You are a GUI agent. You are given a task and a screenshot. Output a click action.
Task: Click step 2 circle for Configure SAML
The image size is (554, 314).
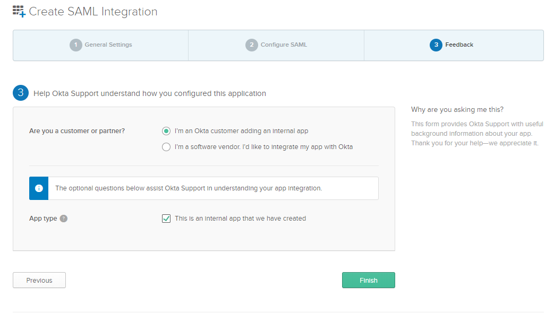(252, 45)
